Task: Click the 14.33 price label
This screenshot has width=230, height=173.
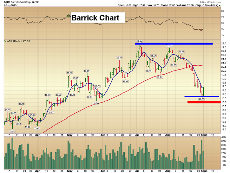Action: pos(14,113)
